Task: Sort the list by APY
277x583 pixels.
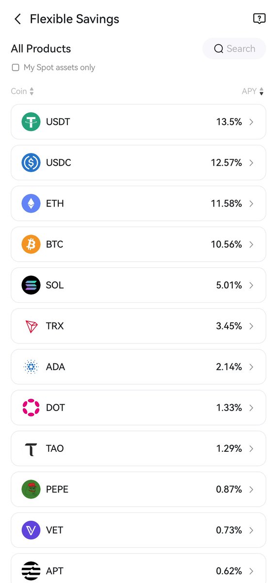Action: [x=253, y=91]
